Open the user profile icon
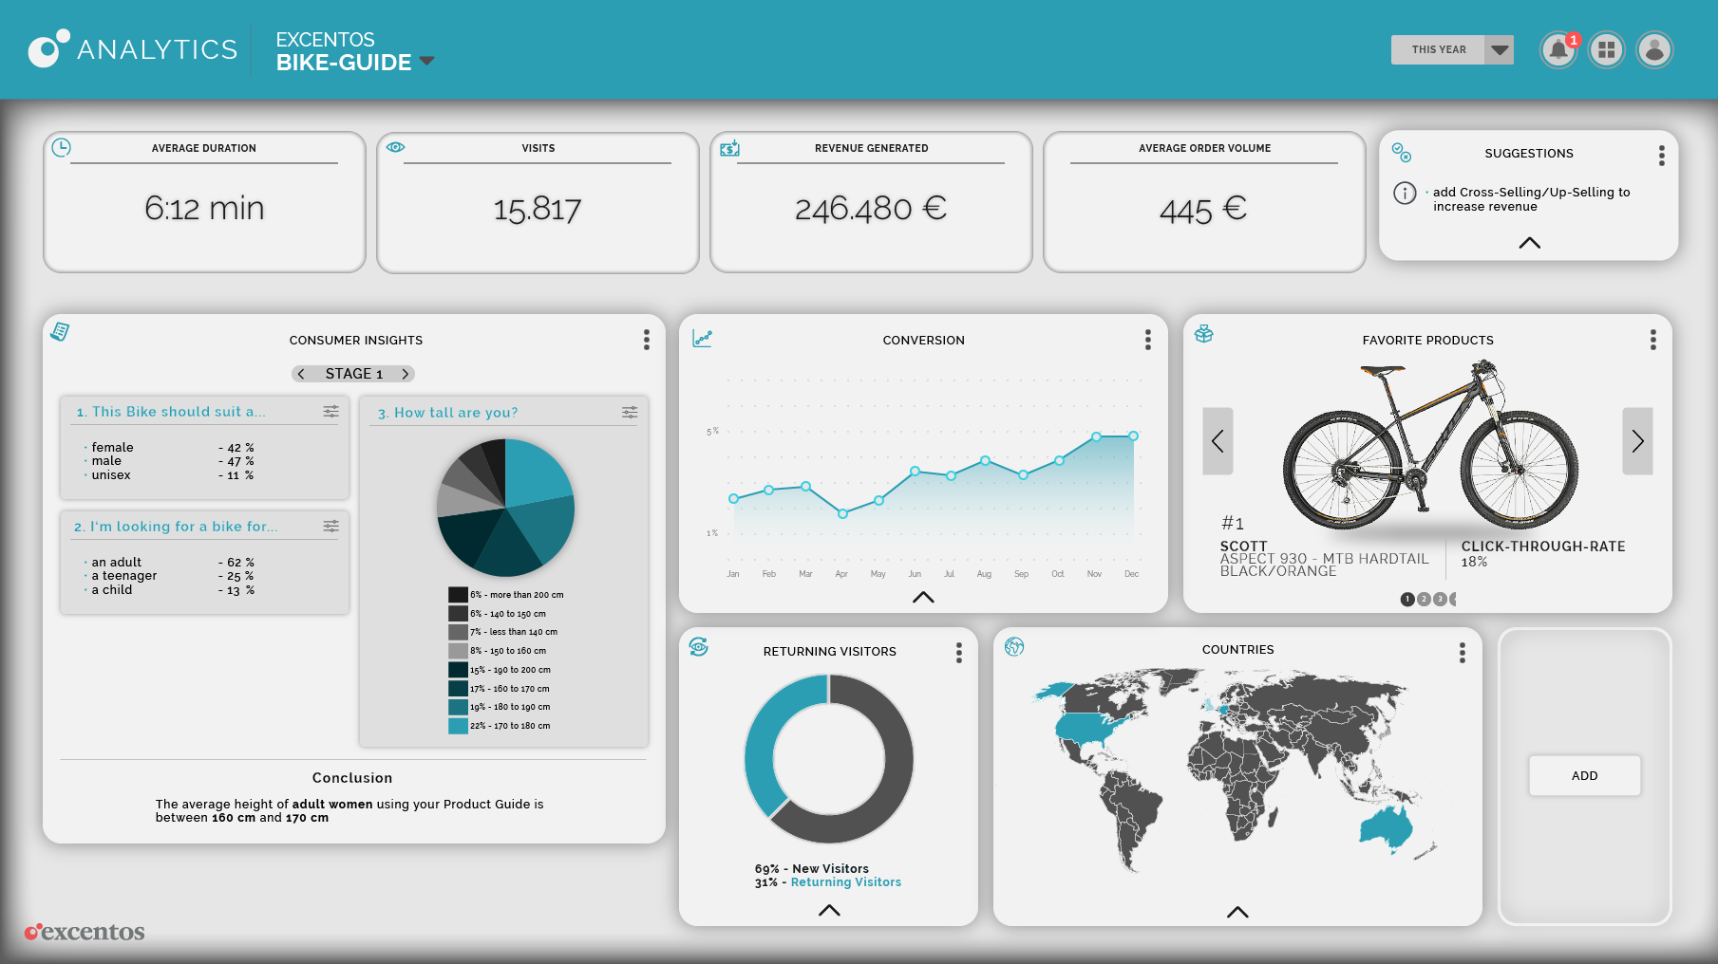 point(1654,50)
